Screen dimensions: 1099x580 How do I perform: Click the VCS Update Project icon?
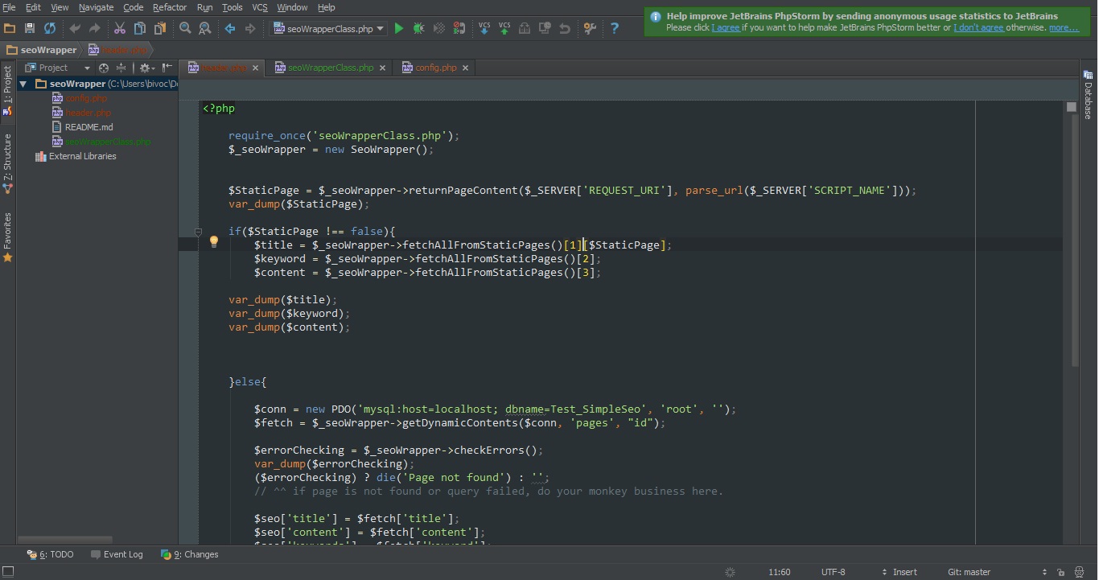point(484,28)
